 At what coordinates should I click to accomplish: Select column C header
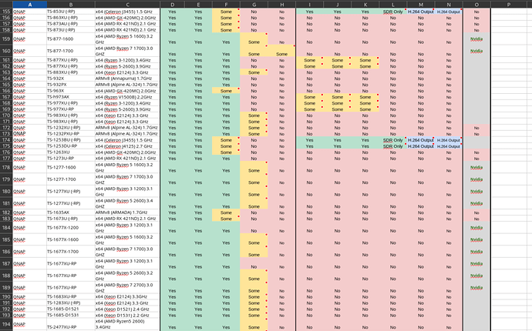[x=127, y=5]
